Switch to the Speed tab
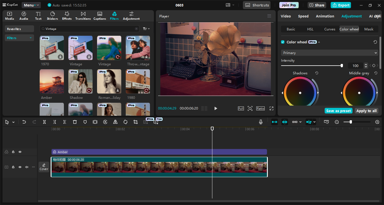Viewport: 384px width, 205px height. [x=303, y=16]
